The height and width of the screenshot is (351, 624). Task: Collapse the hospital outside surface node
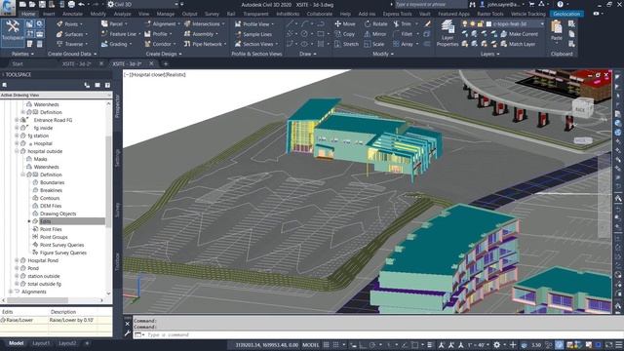tap(17, 151)
